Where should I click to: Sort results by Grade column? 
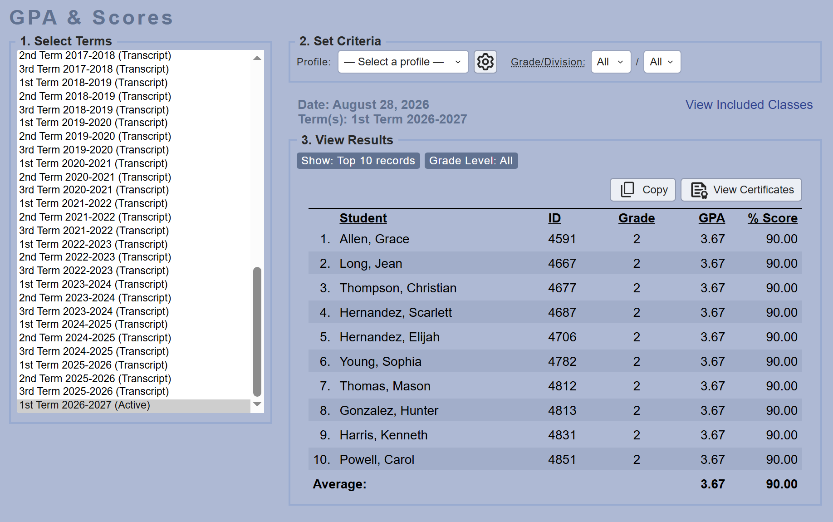(637, 218)
